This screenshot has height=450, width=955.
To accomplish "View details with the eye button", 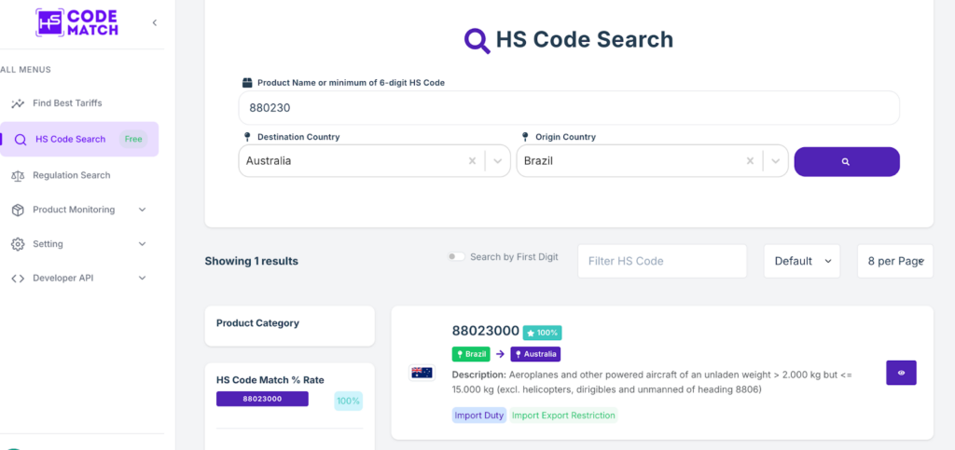I will pos(901,373).
